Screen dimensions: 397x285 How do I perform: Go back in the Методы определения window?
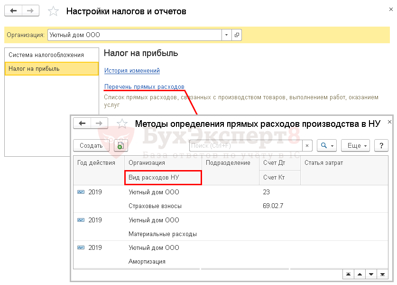[82, 123]
